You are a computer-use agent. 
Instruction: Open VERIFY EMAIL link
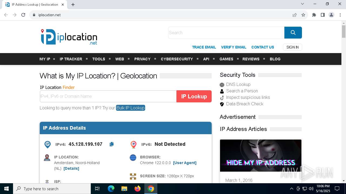pyautogui.click(x=234, y=47)
